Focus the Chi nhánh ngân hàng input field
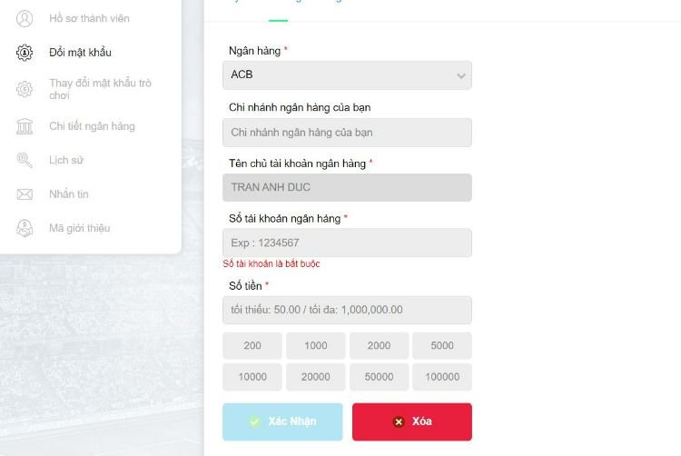Viewport: 681px width, 456px height. click(x=347, y=133)
